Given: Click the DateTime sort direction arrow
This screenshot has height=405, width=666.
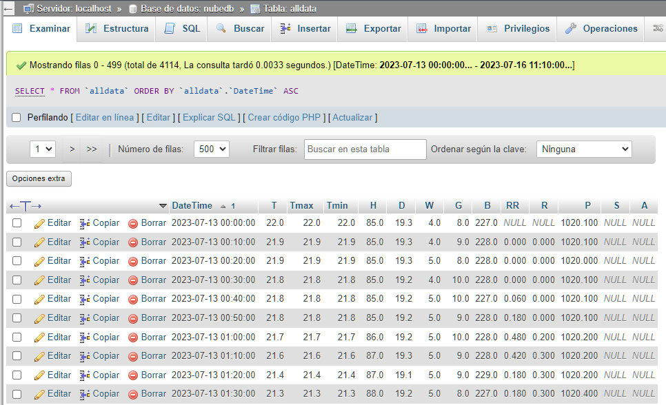Looking at the screenshot, I should click(x=223, y=207).
